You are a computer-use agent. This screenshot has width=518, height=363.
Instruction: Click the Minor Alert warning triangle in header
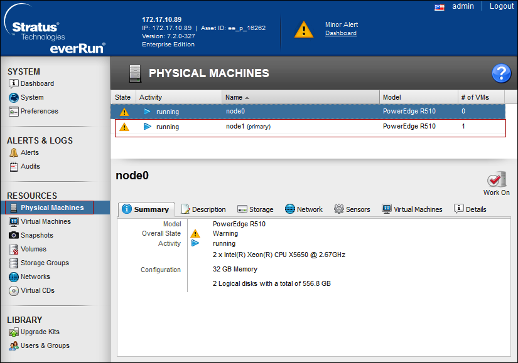(x=304, y=29)
